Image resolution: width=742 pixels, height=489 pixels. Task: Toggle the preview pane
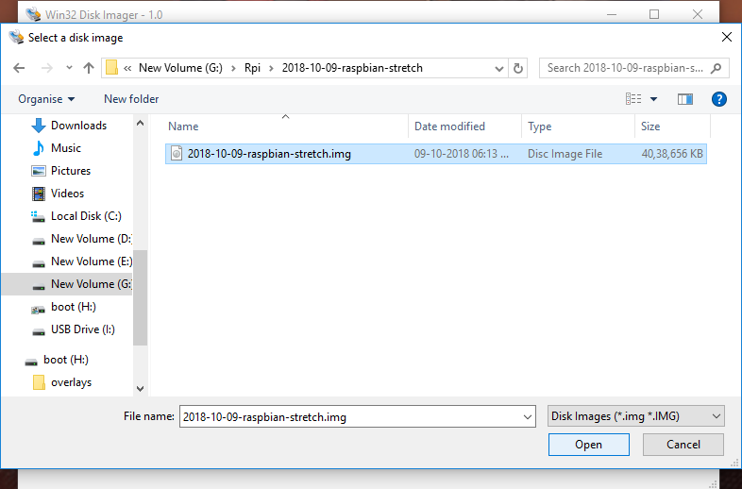coord(685,99)
